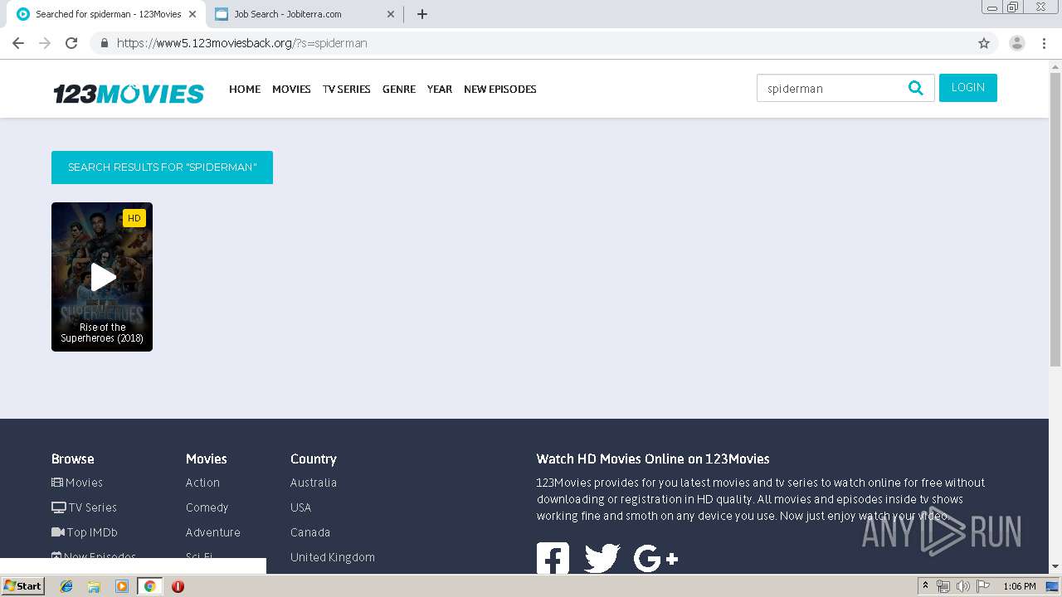Open TV SERIES menu item

pyautogui.click(x=347, y=89)
